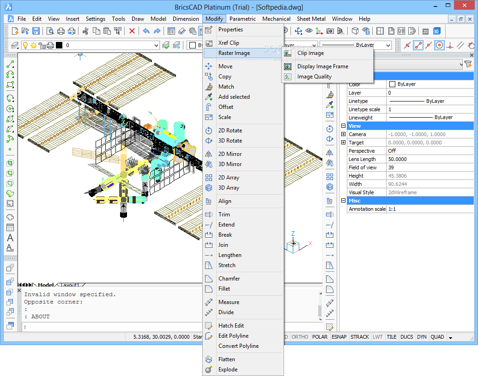
Task: Toggle DYN dynamic input
Action: (x=422, y=337)
